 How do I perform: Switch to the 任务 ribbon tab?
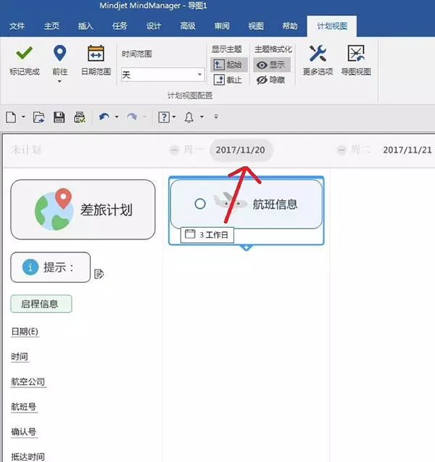[120, 26]
